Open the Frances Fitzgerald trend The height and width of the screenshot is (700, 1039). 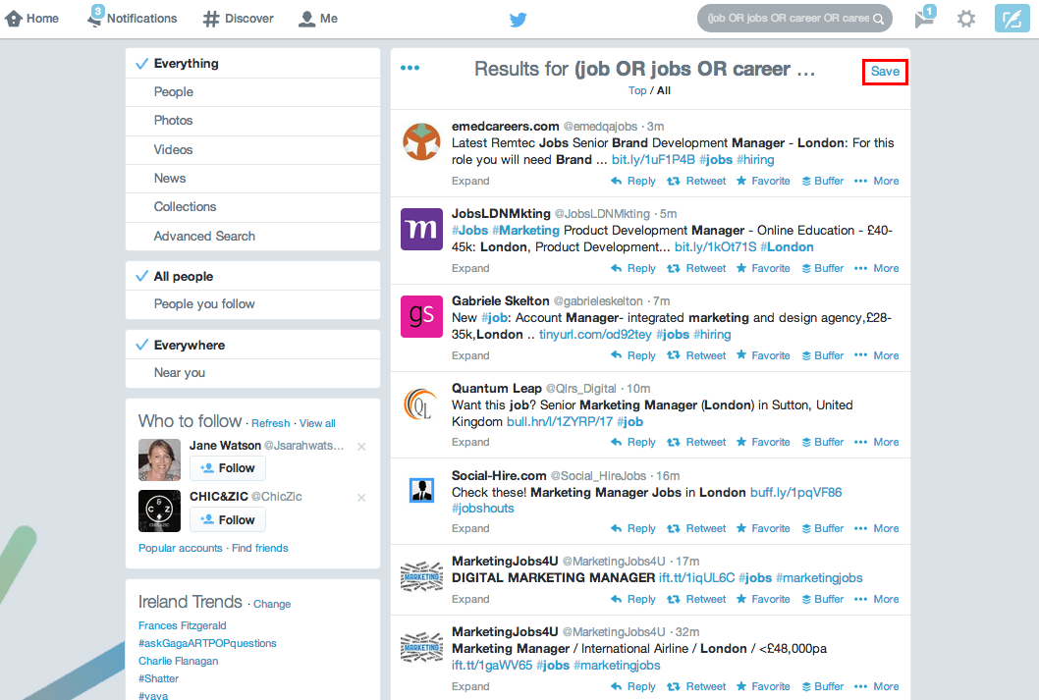183,625
